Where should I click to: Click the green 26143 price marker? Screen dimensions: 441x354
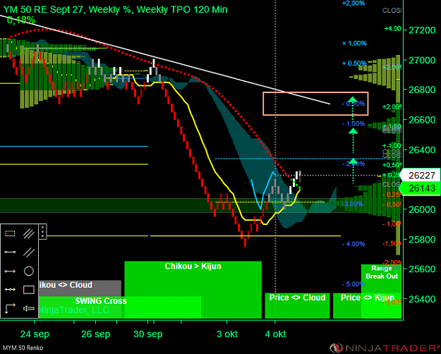(x=421, y=188)
